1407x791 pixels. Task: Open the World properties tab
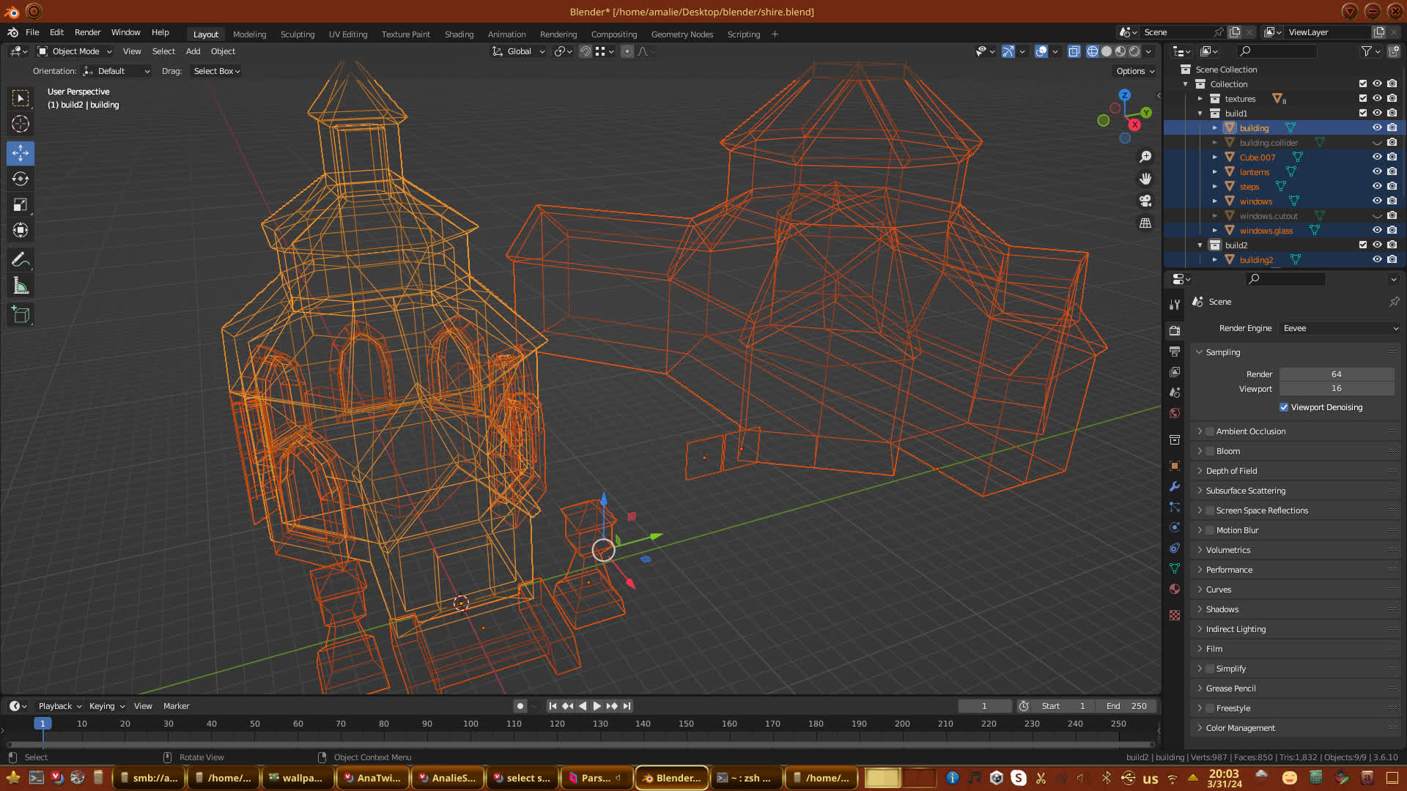(1175, 413)
